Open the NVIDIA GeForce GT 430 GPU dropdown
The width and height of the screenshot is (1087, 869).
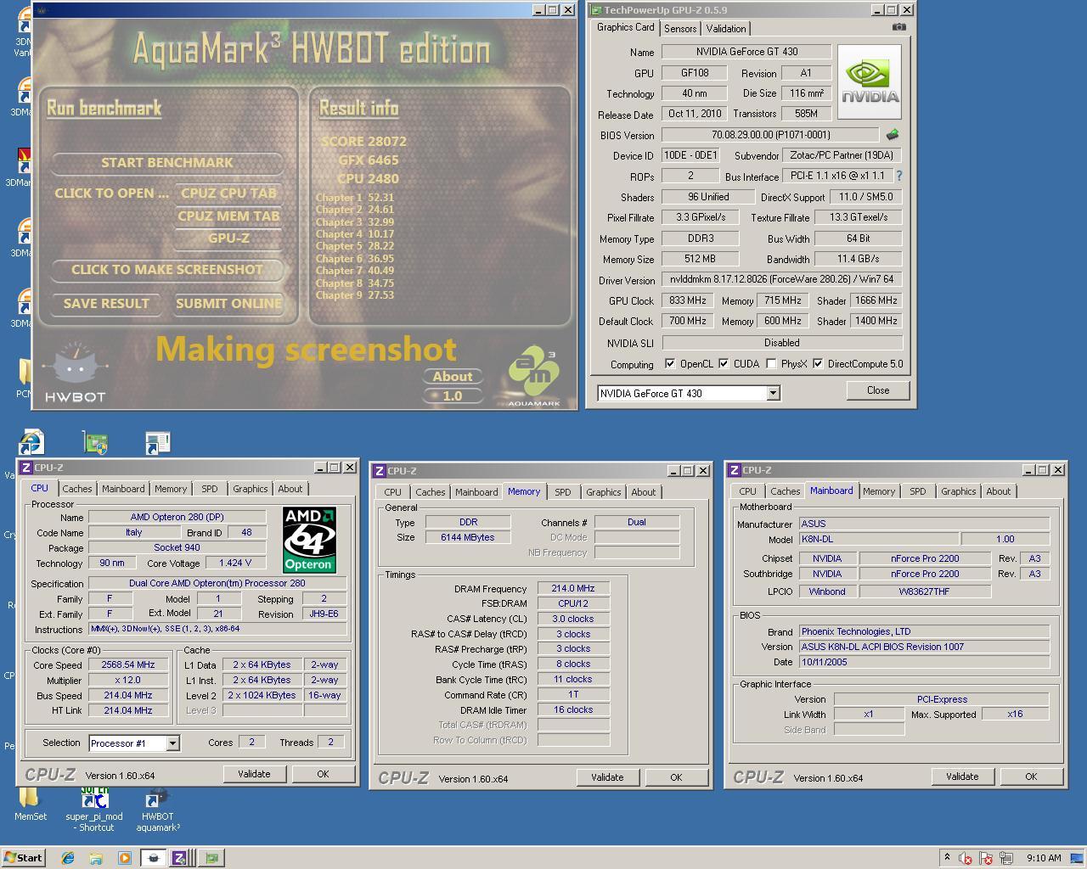point(773,393)
